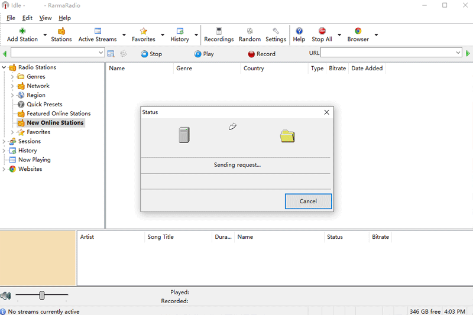The width and height of the screenshot is (473, 315).
Task: Open the File menu
Action: point(11,18)
